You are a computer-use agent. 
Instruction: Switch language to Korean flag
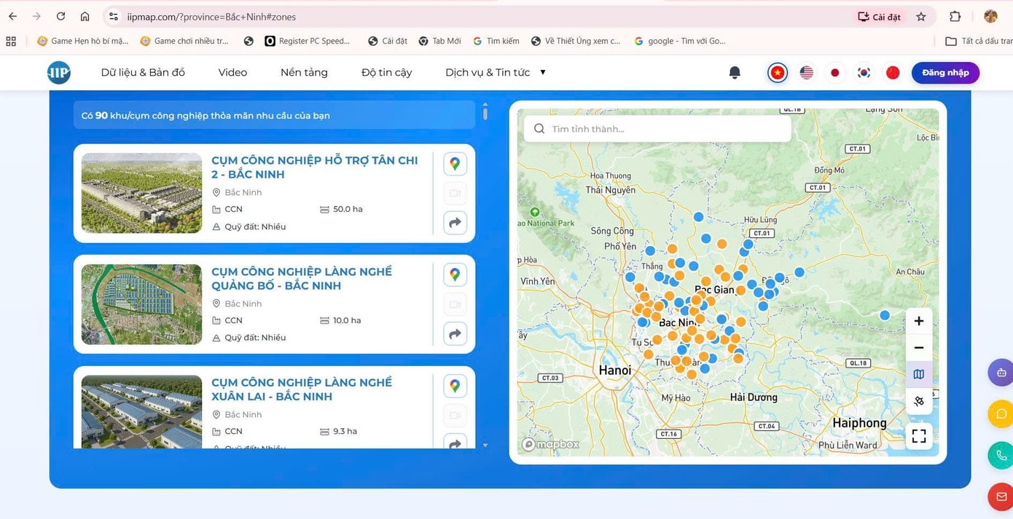[864, 73]
